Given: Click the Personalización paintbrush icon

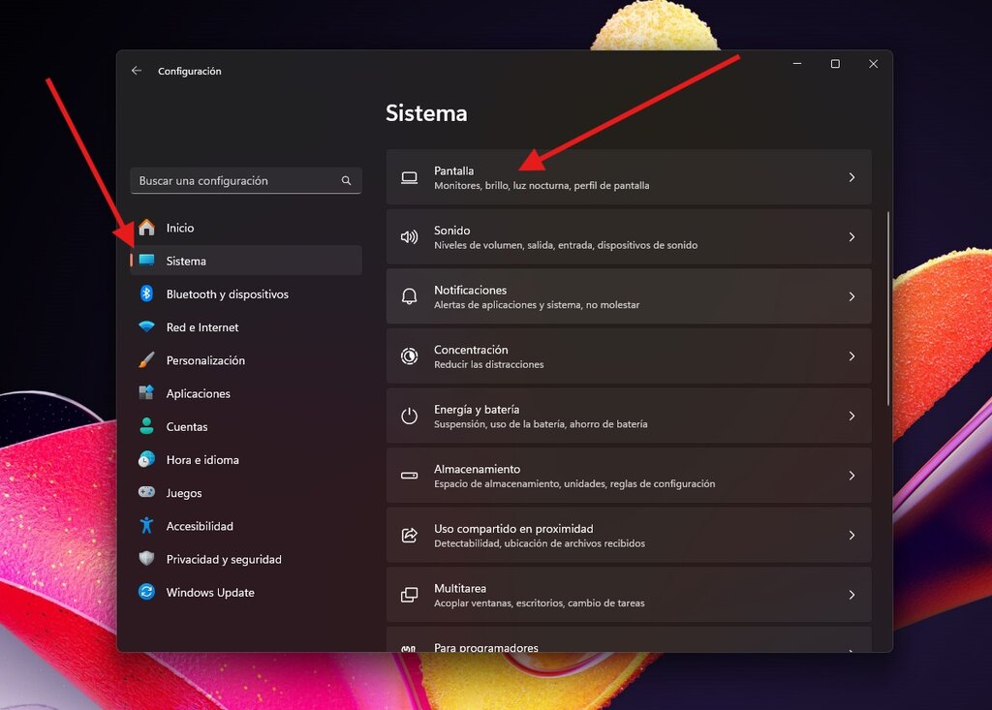Looking at the screenshot, I should point(147,360).
